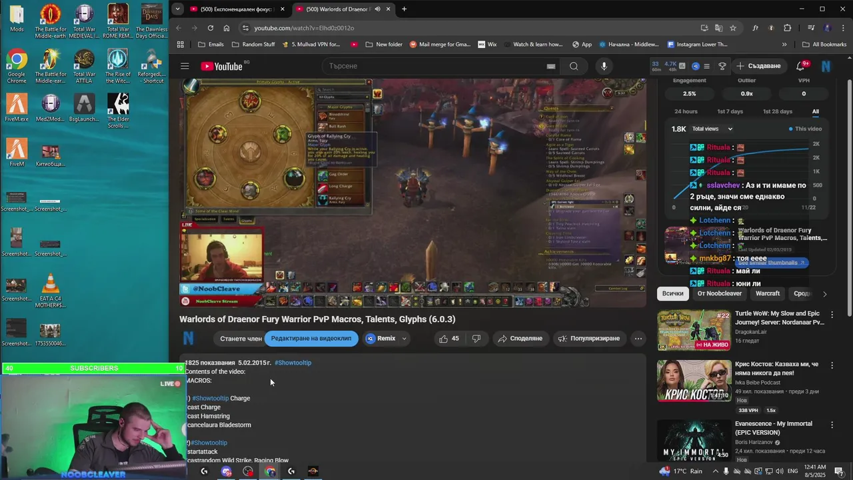This screenshot has width=853, height=480.
Task: Click the Chrome address bar URL
Action: 304,28
